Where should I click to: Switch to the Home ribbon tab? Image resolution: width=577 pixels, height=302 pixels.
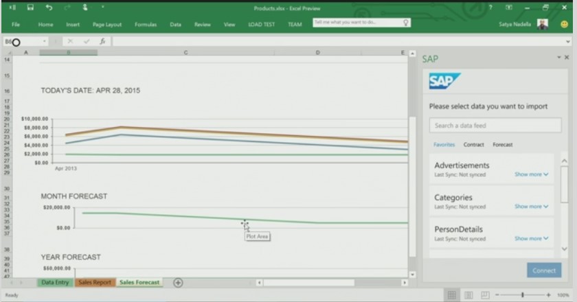45,24
